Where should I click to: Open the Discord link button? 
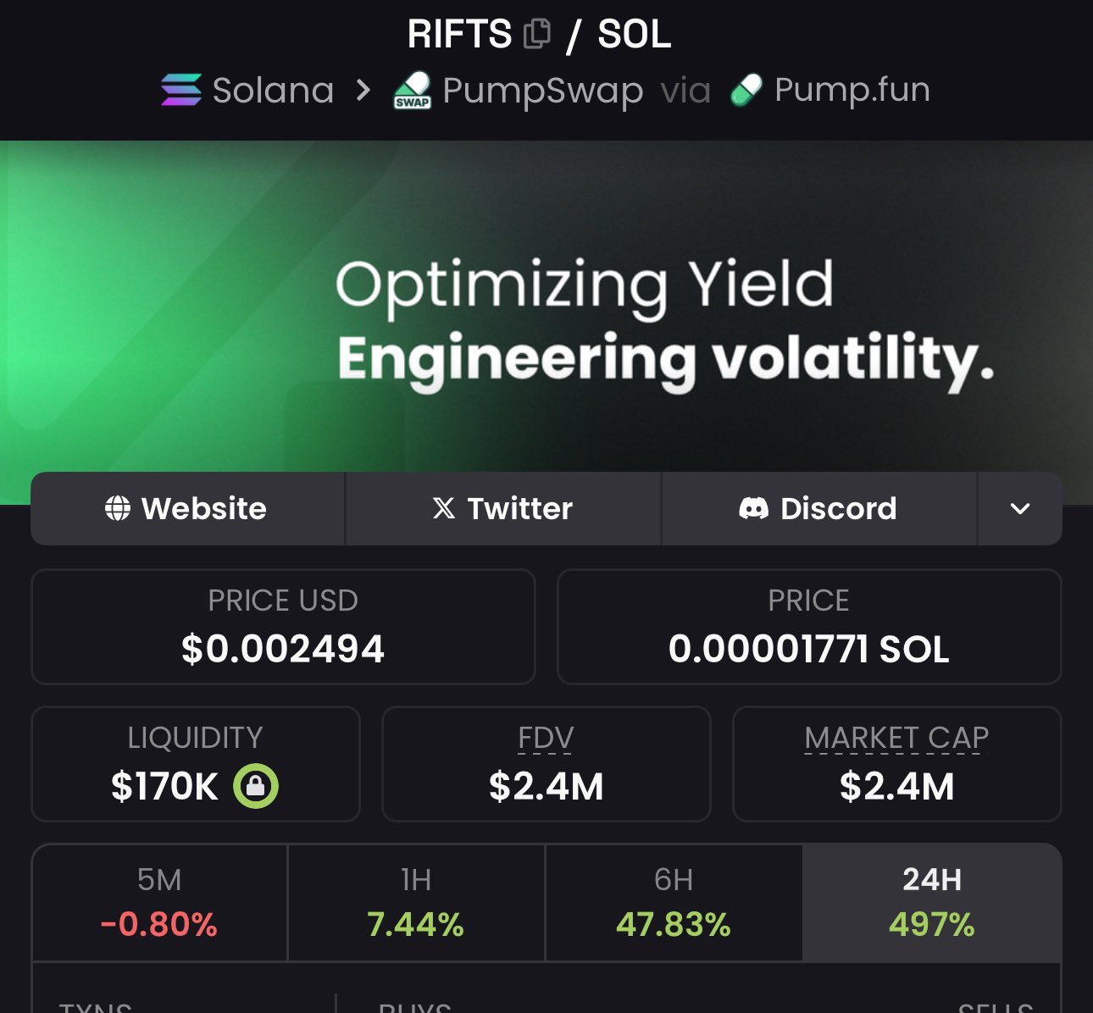(x=818, y=508)
